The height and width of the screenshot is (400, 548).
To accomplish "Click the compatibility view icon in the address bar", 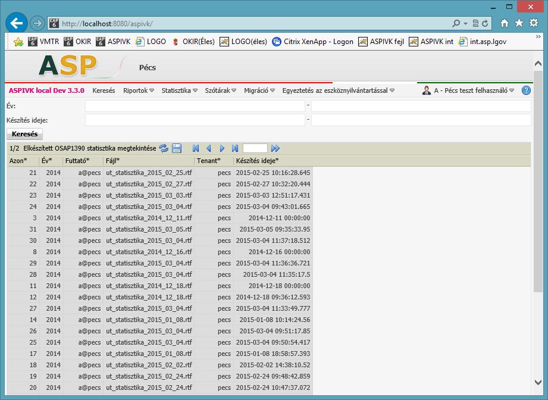I will 475,23.
